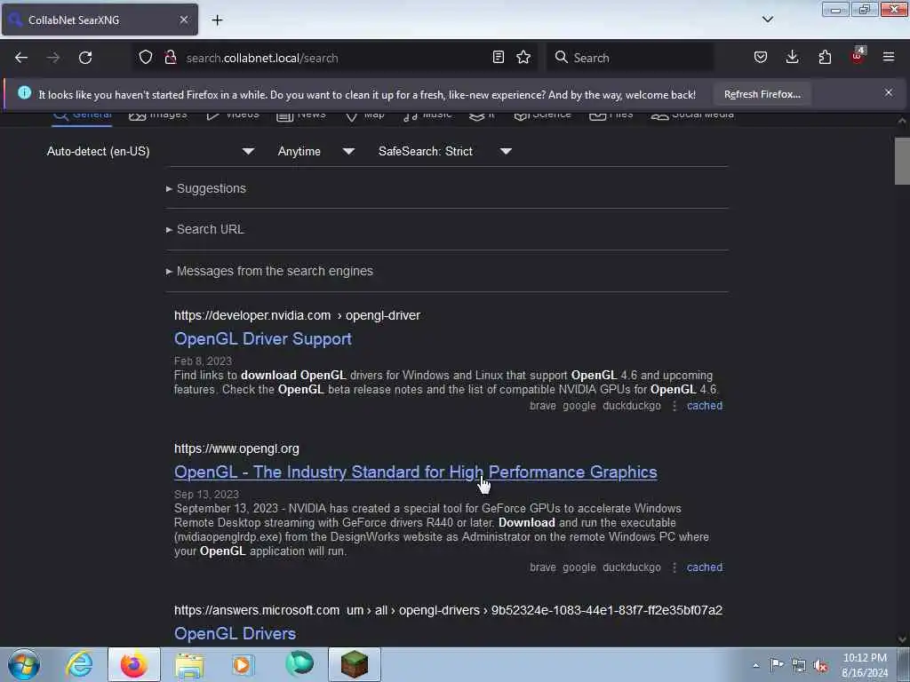The image size is (910, 682).
Task: Open Windows Media Player taskbar icon
Action: (x=243, y=664)
